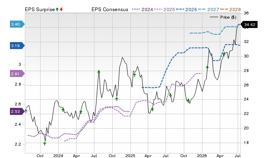Click the 2024 x-axis label
The width and height of the screenshot is (265, 158).
(x=58, y=156)
